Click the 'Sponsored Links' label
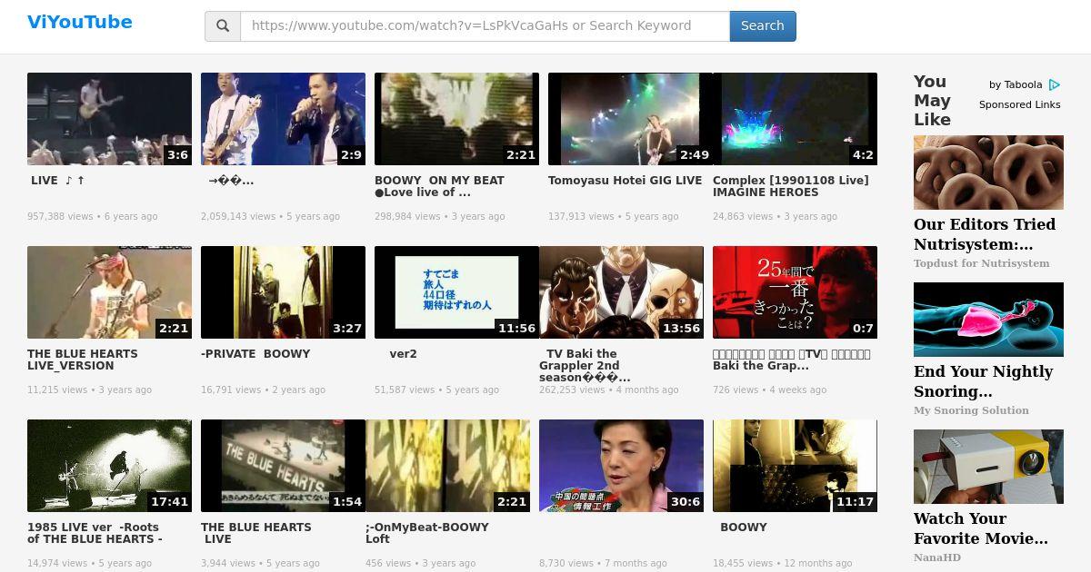Screen dimensions: 1091x572 click(1020, 104)
